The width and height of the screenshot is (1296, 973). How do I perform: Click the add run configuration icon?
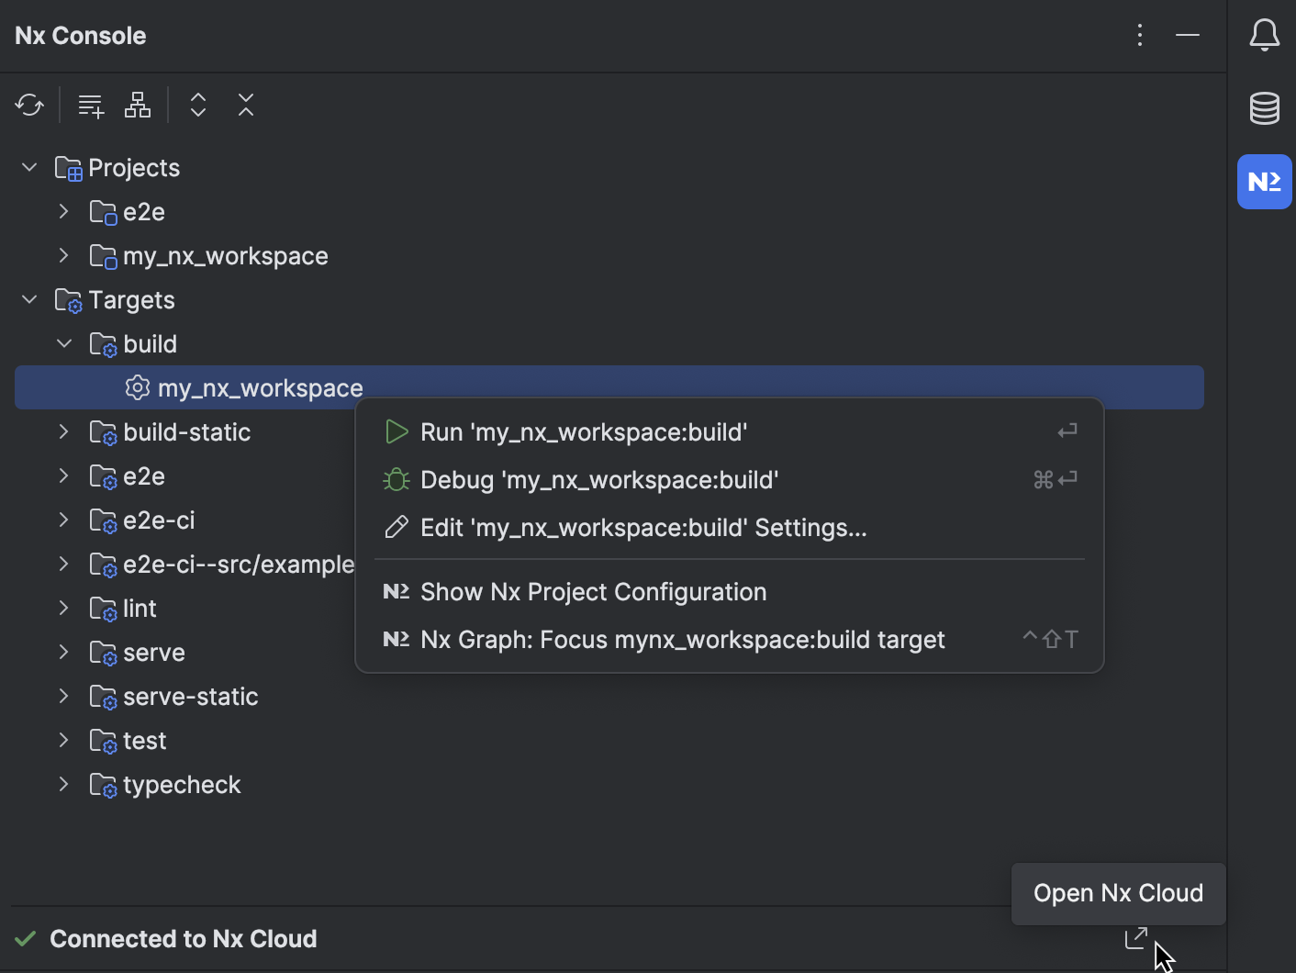pyautogui.click(x=90, y=105)
